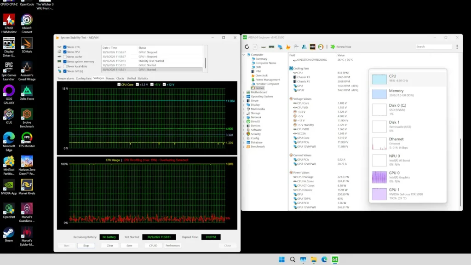Screen dimensions: 471x265
Task: Click the Stop button in stability test
Action: pyautogui.click(x=86, y=246)
